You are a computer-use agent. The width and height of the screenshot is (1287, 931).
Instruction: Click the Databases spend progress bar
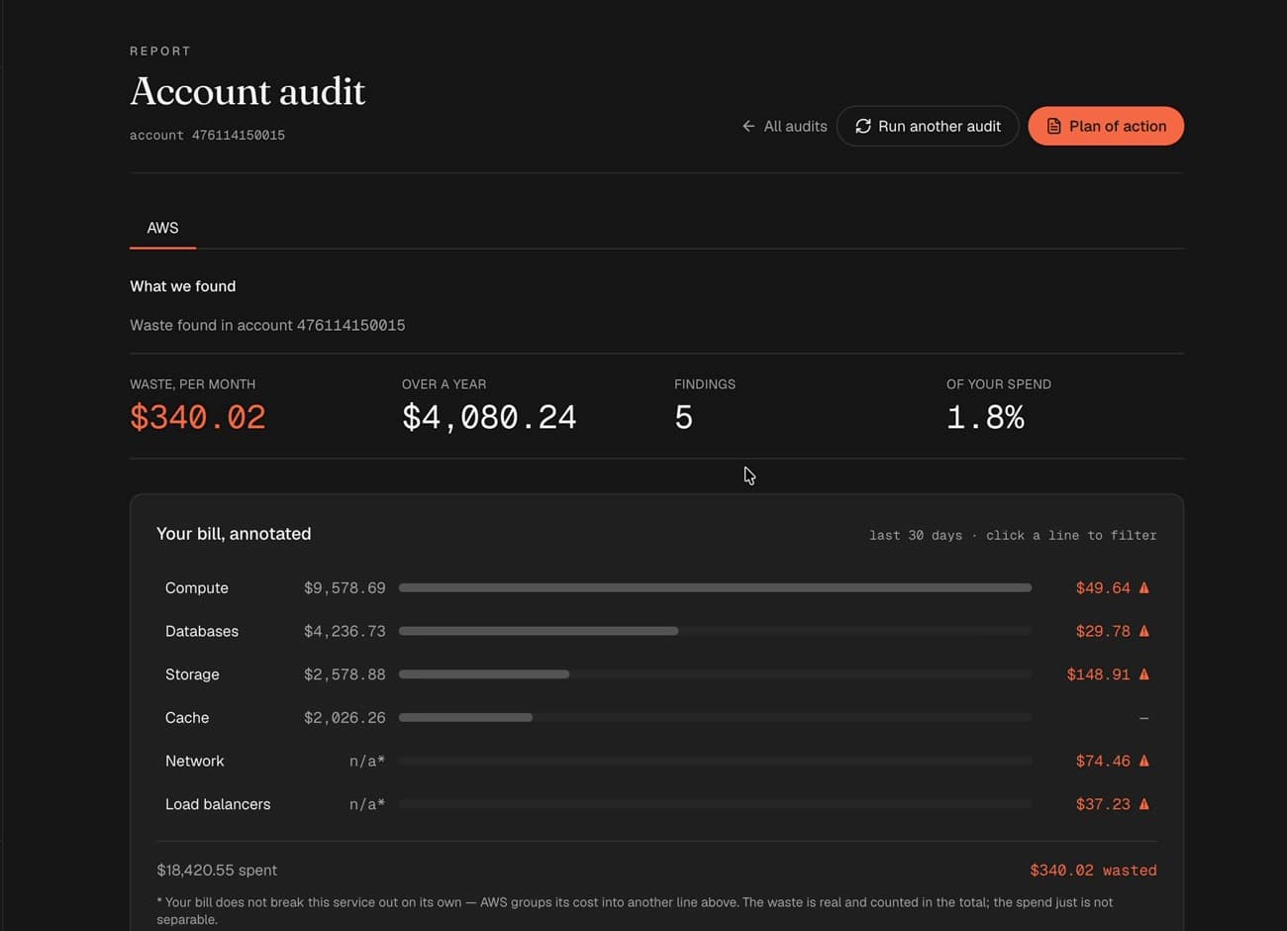(715, 631)
